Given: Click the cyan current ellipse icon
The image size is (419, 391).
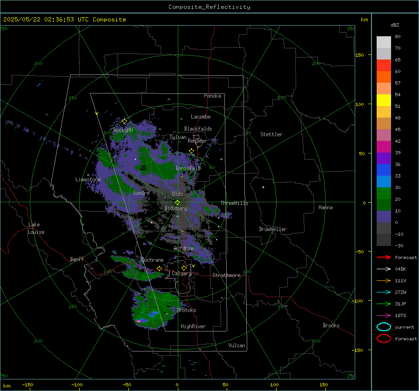Looking at the screenshot, I should (384, 327).
